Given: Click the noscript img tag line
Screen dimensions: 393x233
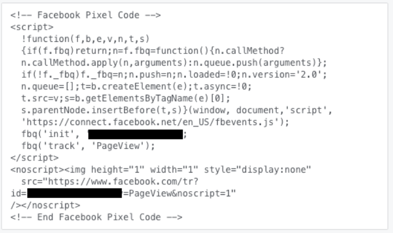Looking at the screenshot, I should pos(161,170).
